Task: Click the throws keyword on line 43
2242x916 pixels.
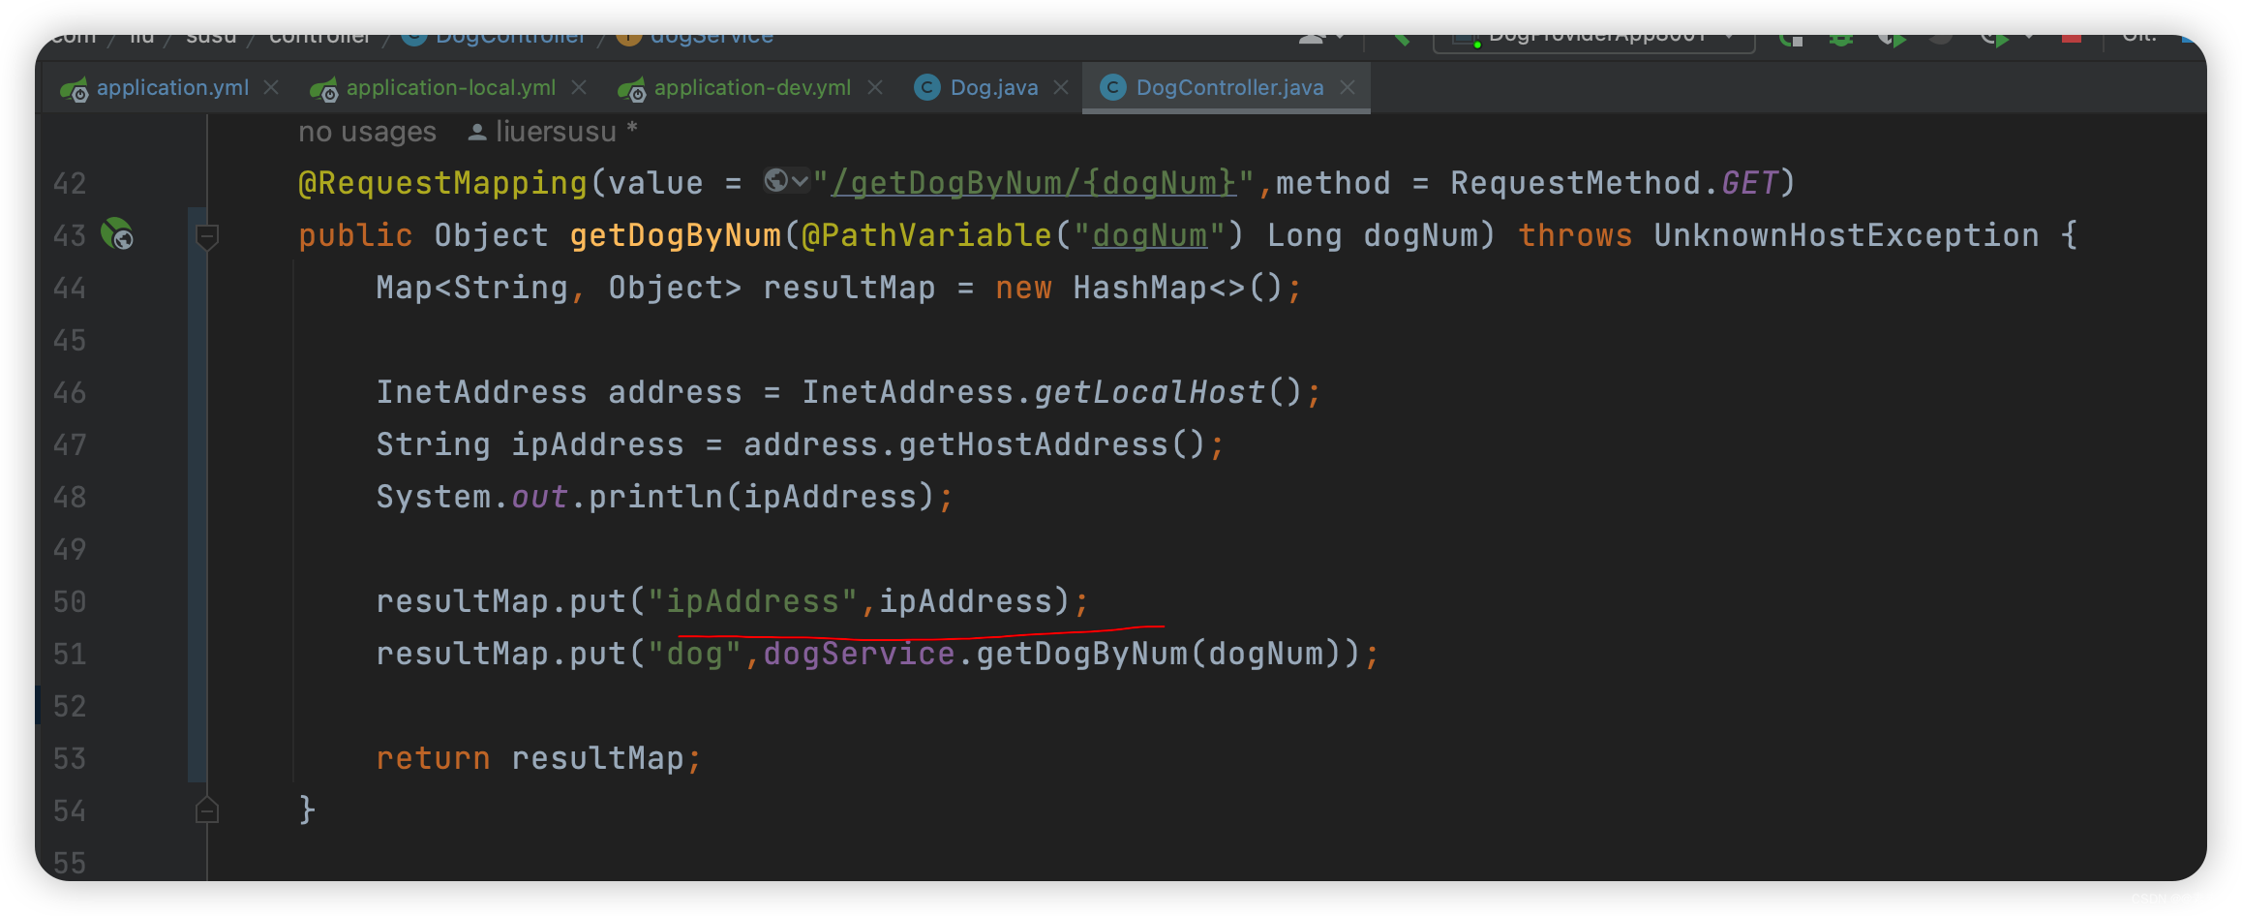Action: click(x=1575, y=235)
